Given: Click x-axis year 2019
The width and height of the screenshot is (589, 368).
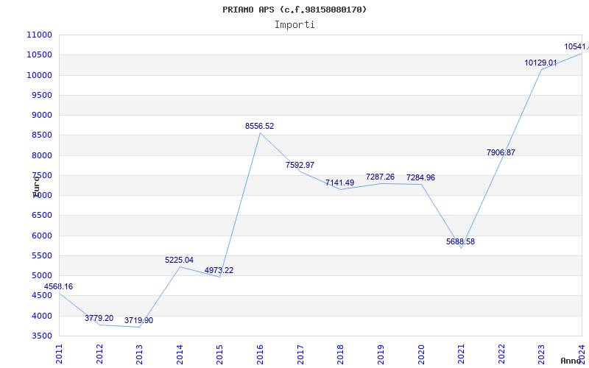Looking at the screenshot, I should [381, 354].
